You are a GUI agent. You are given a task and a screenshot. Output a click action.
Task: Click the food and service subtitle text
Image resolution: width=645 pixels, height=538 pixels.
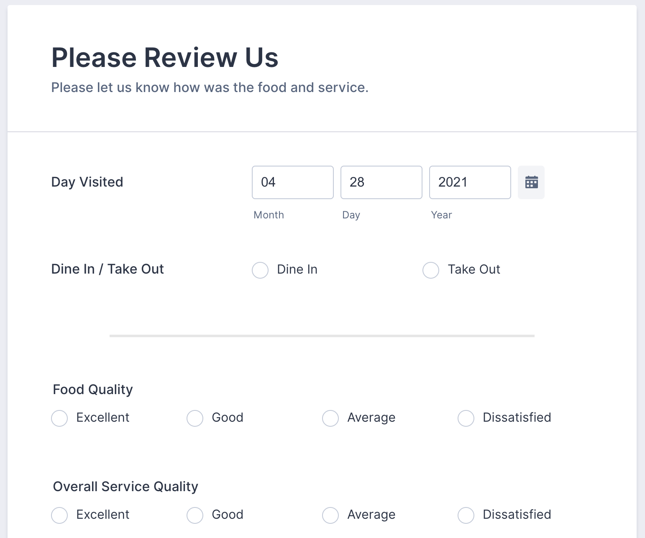pos(210,87)
